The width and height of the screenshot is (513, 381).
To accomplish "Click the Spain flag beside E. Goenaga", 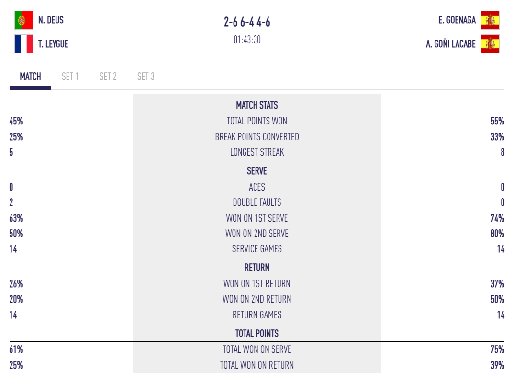I will coord(490,20).
